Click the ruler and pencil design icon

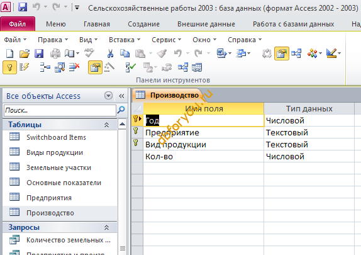pyautogui.click(x=331, y=54)
